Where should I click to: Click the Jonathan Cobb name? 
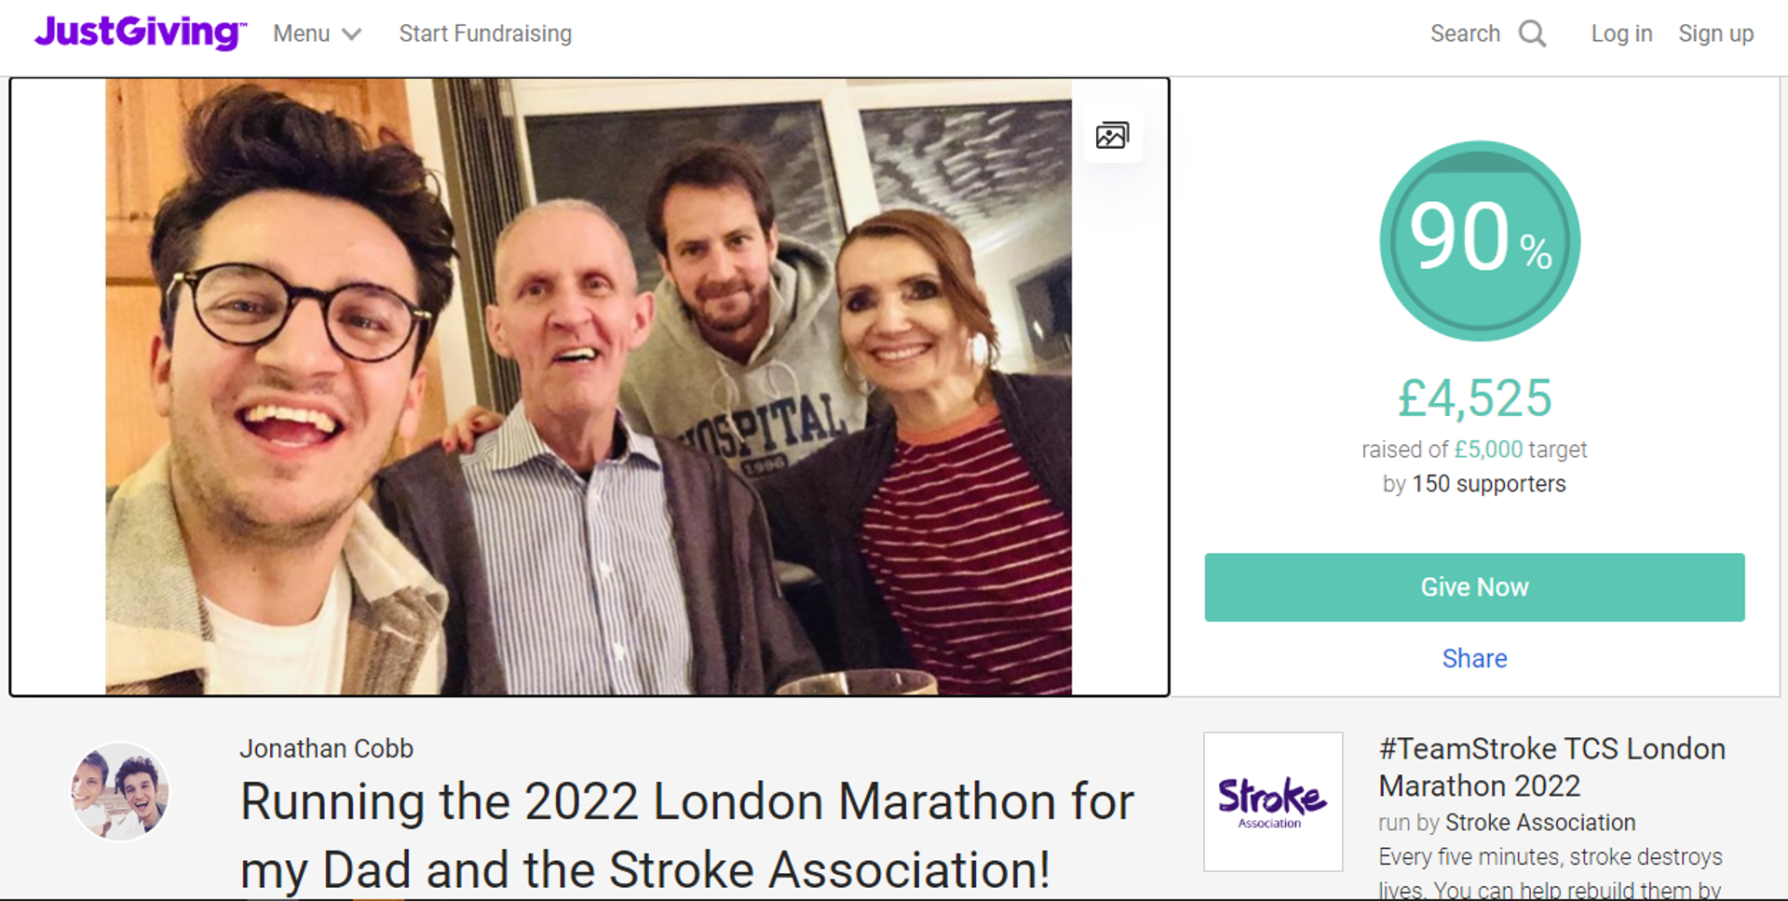[326, 748]
